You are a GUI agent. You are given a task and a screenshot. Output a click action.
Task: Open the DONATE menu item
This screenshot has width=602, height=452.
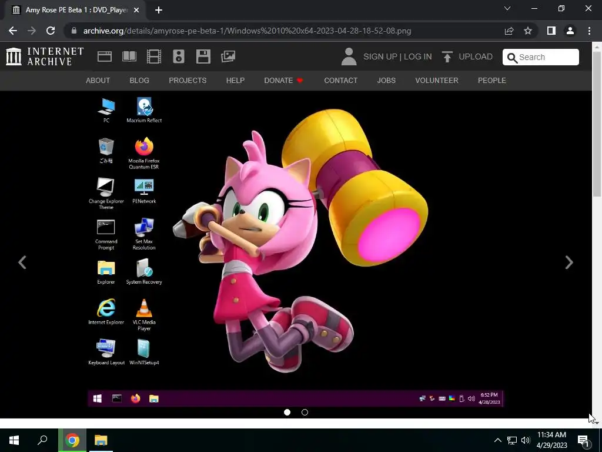tap(283, 80)
